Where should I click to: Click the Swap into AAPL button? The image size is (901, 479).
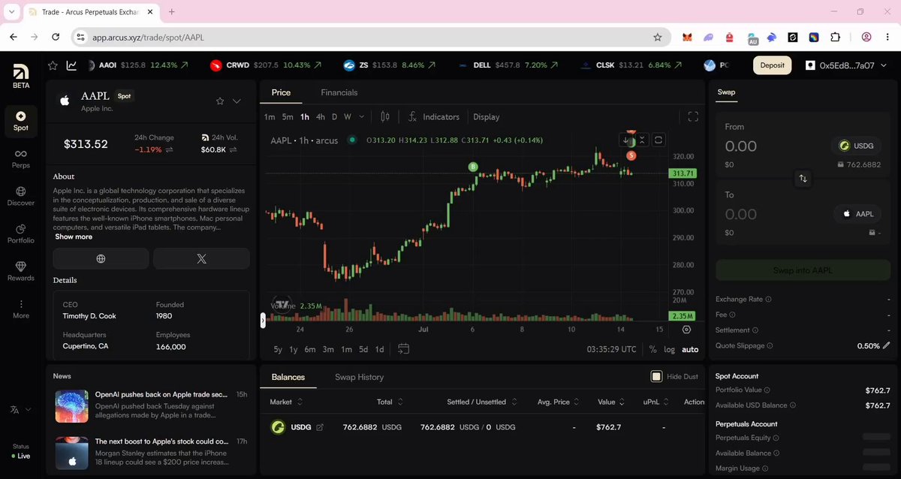tap(803, 270)
